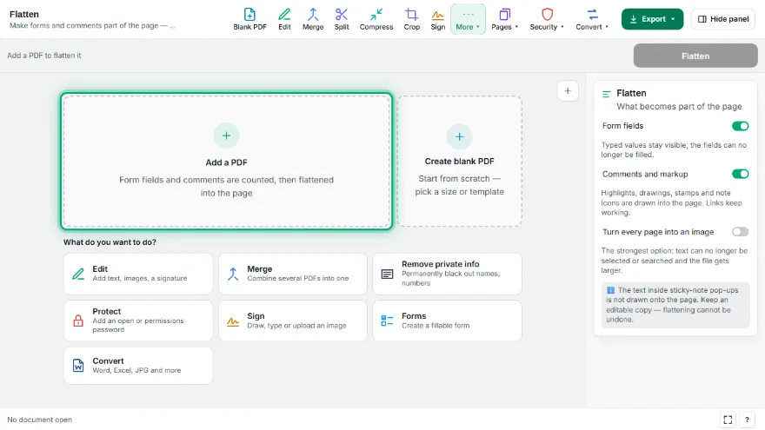Select the Crop tool
Screen dimensions: 765x430
pyautogui.click(x=412, y=19)
